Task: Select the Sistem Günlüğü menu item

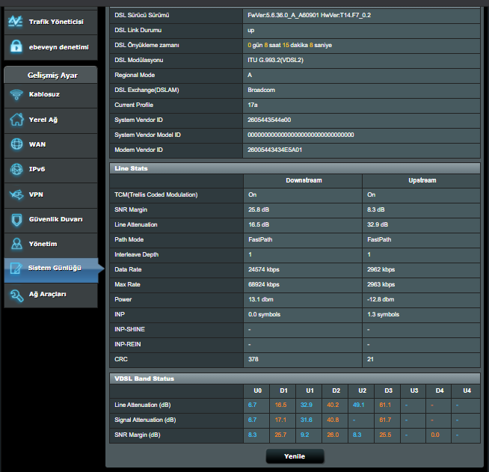Action: pyautogui.click(x=54, y=269)
